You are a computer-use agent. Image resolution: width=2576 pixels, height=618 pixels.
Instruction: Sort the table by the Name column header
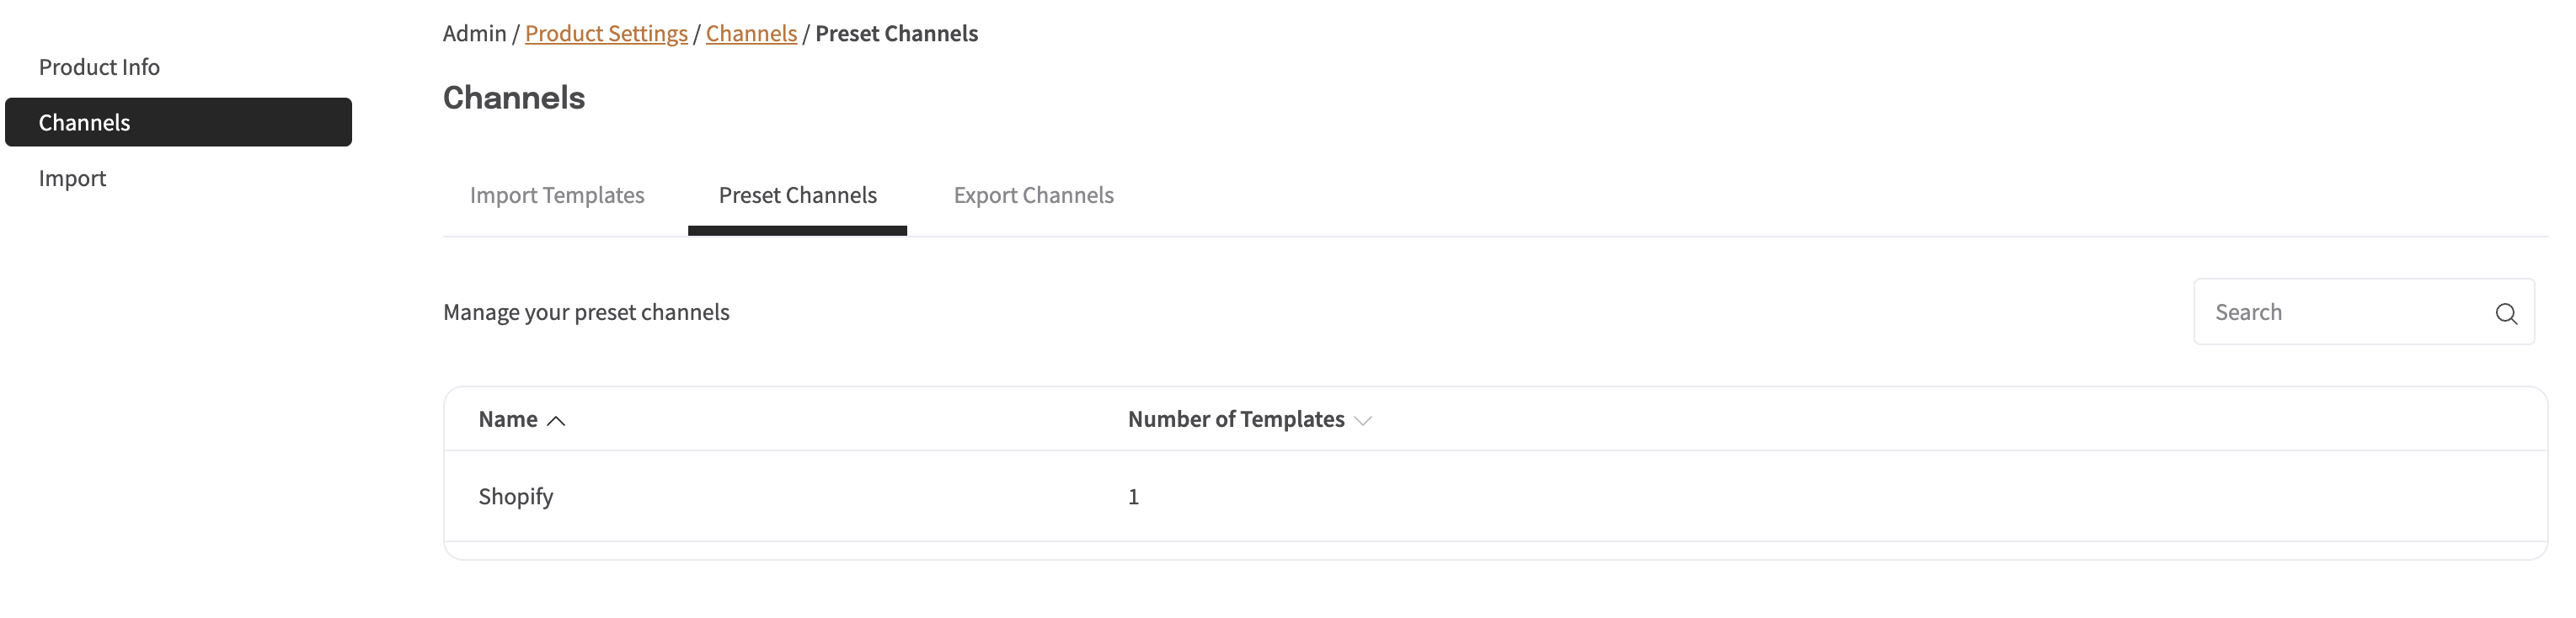[x=508, y=419]
